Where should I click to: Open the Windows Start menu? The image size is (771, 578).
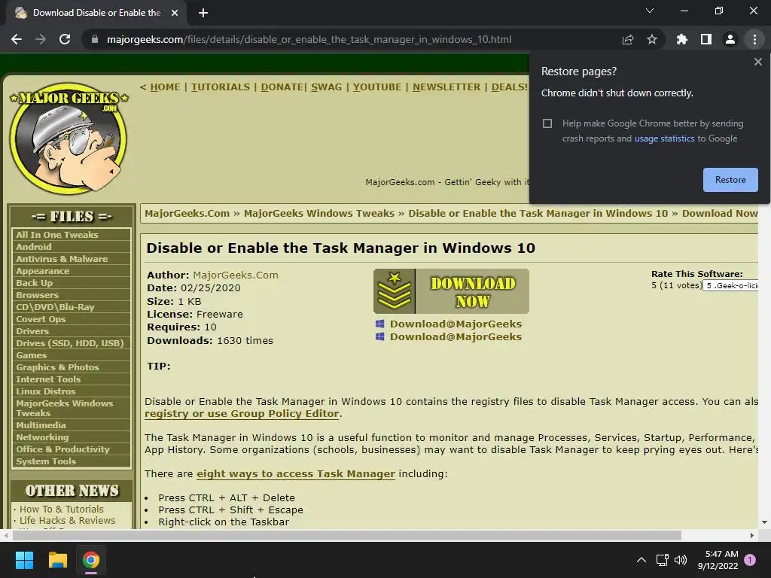pyautogui.click(x=24, y=560)
